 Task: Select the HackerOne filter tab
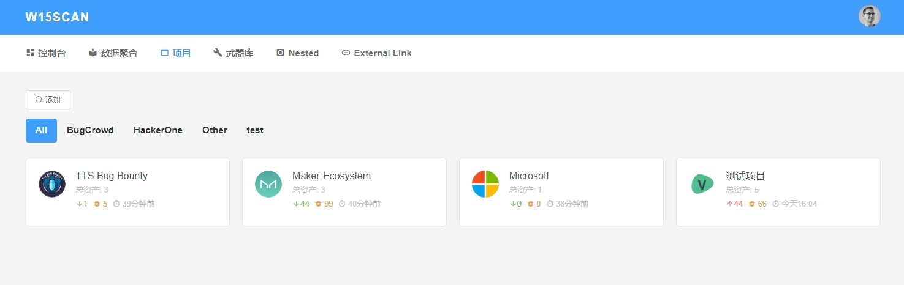click(x=158, y=130)
